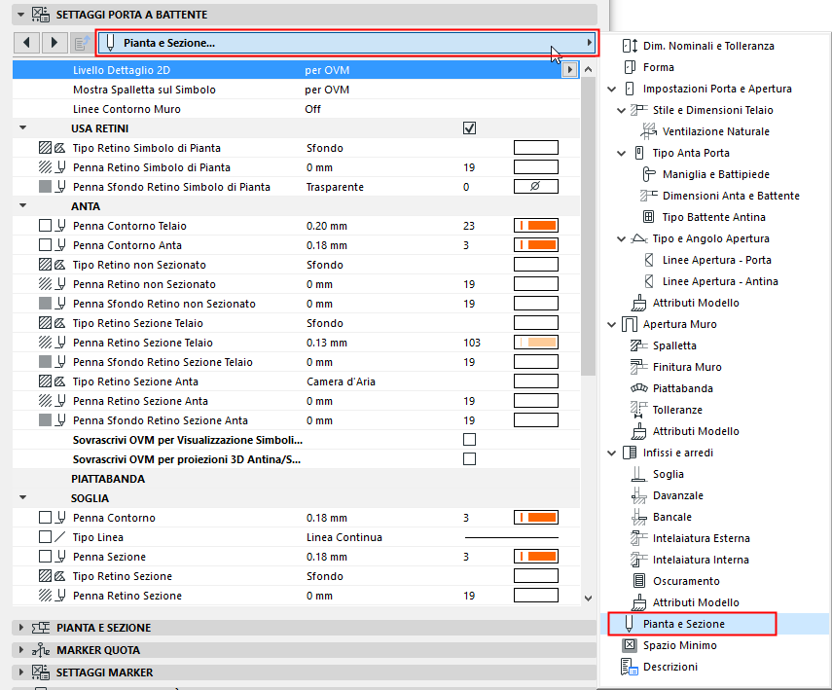Open the Finitura Muro icon
The height and width of the screenshot is (690, 832).
point(639,367)
